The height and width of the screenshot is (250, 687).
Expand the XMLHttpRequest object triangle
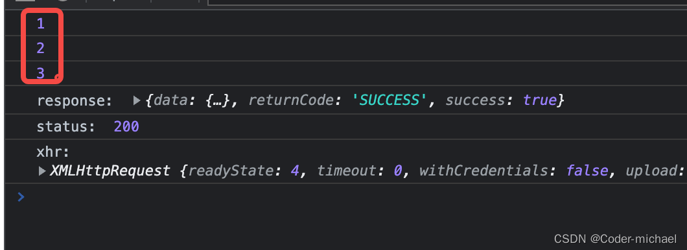42,171
